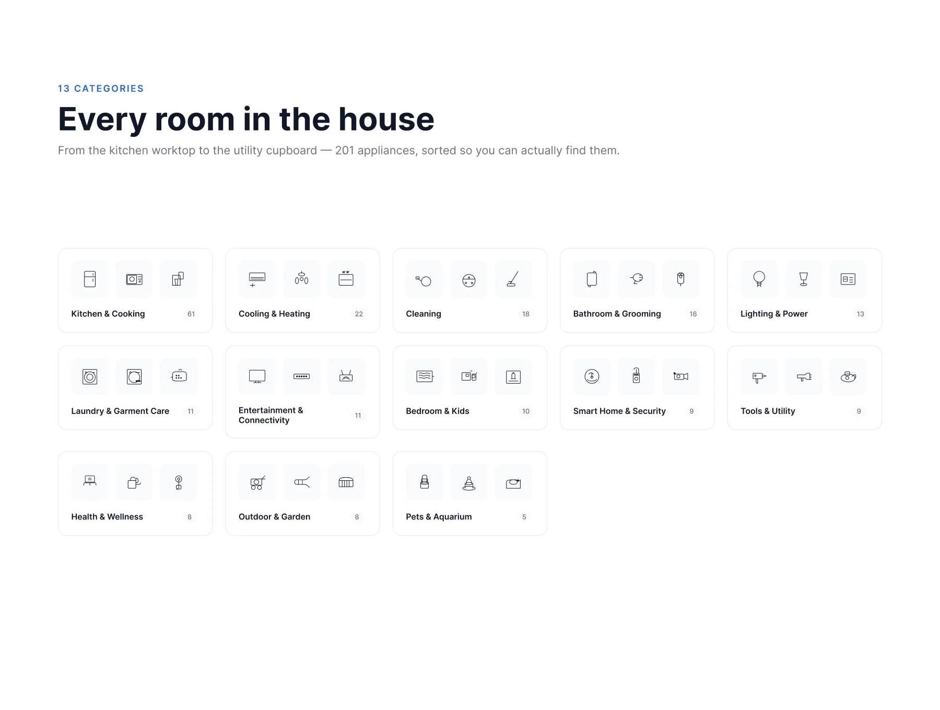Select the television icon in Entertainment & Connectivity
940x710 pixels.
[x=257, y=376]
